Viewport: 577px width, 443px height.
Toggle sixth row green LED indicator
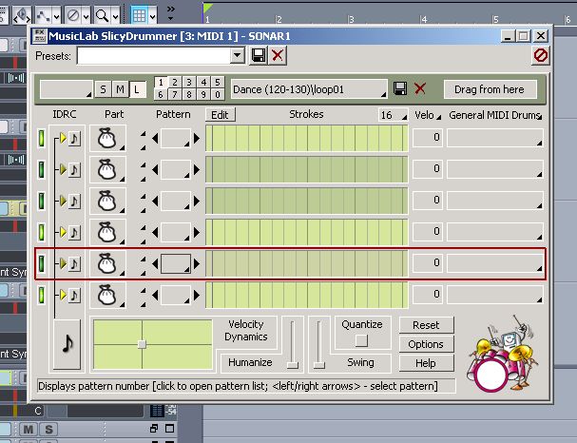[x=42, y=295]
